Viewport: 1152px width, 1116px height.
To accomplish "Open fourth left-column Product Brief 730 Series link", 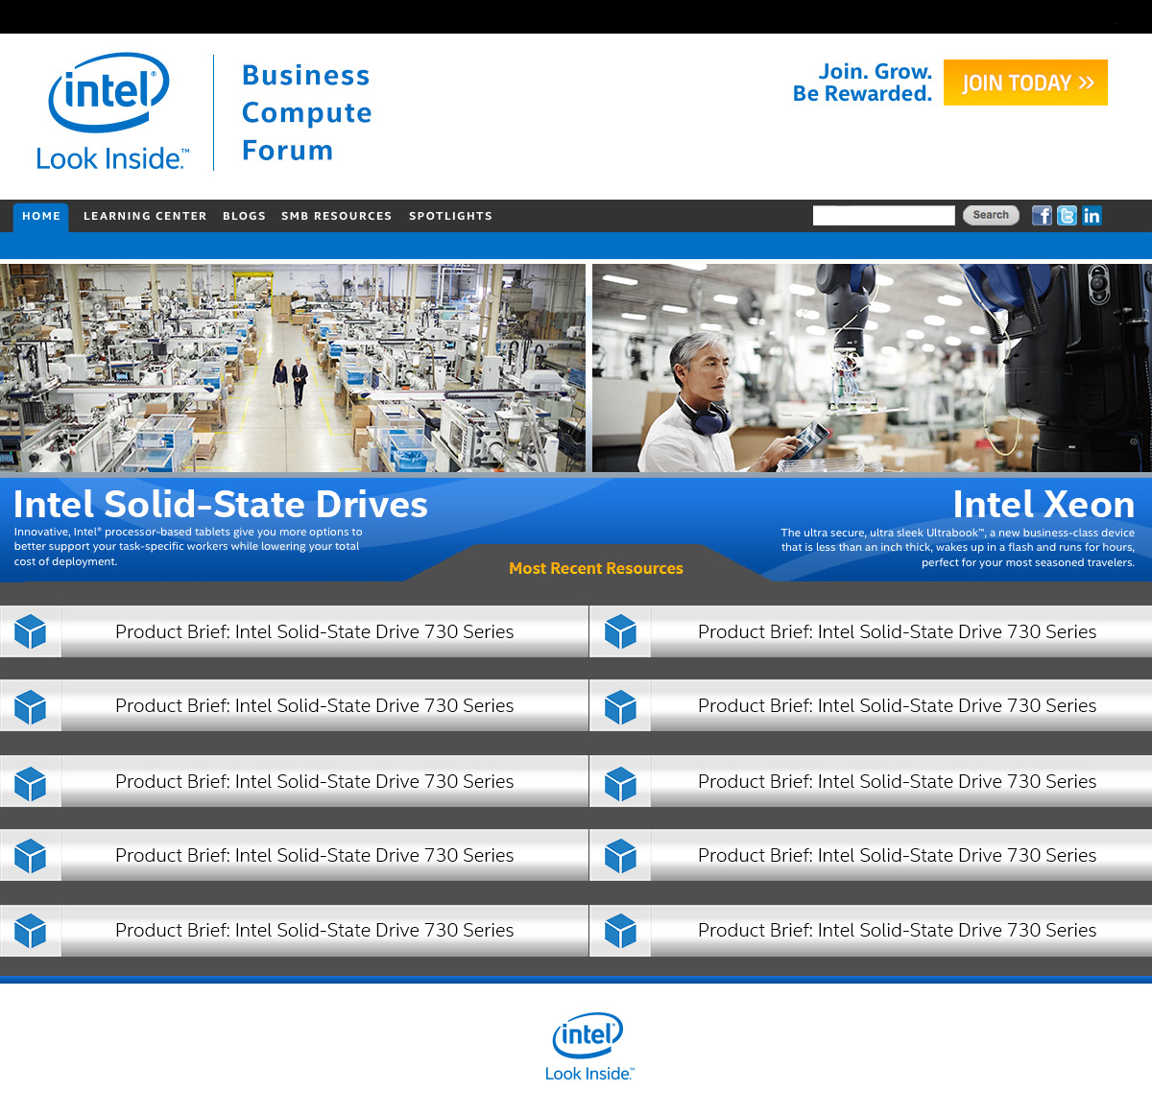I will tap(315, 855).
